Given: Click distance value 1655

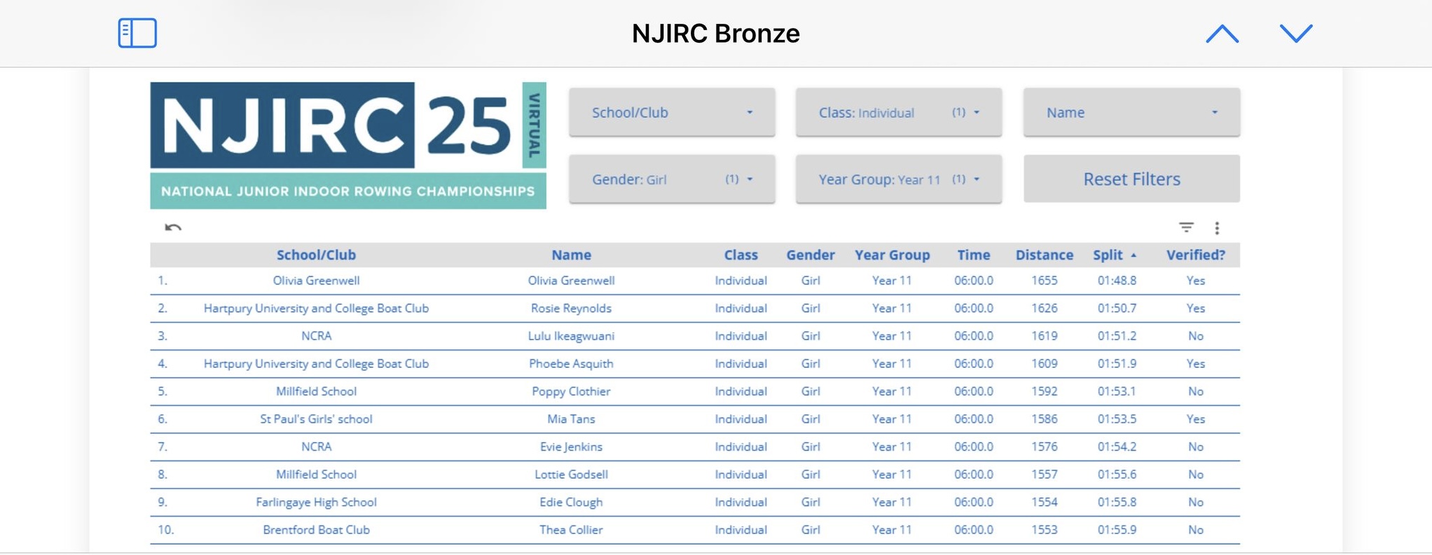Looking at the screenshot, I should point(1044,280).
